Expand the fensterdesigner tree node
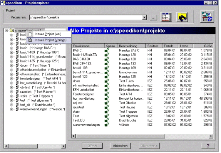The height and width of the screenshot is (153, 221). tap(12, 79)
